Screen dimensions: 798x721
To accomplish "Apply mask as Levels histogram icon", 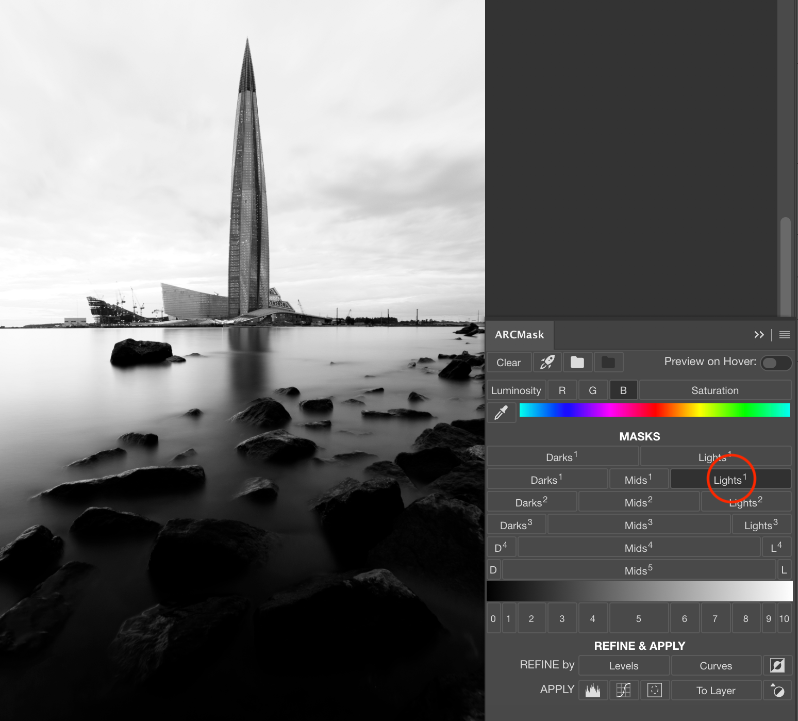I will click(x=593, y=690).
